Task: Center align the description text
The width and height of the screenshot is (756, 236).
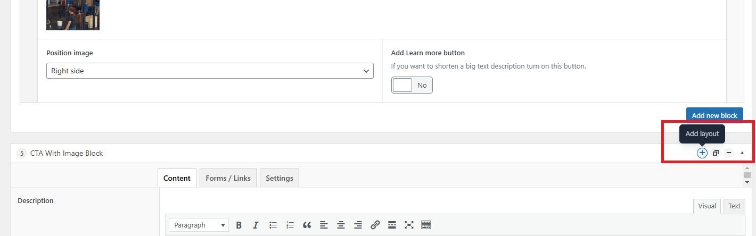Action: 341,225
